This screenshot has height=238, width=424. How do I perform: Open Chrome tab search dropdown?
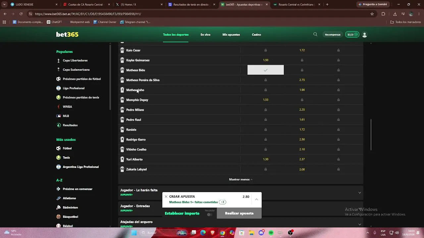(x=4, y=4)
